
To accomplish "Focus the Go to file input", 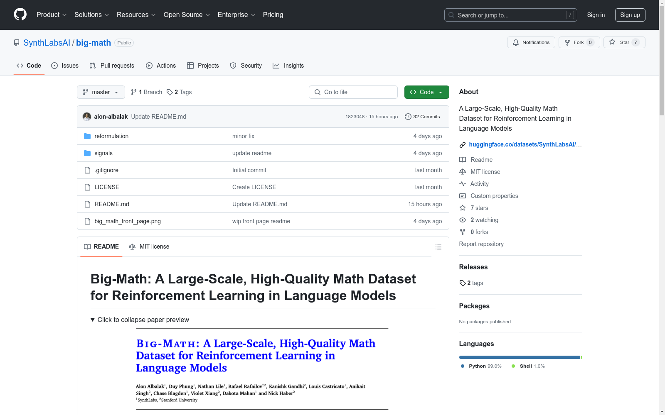I will (353, 92).
